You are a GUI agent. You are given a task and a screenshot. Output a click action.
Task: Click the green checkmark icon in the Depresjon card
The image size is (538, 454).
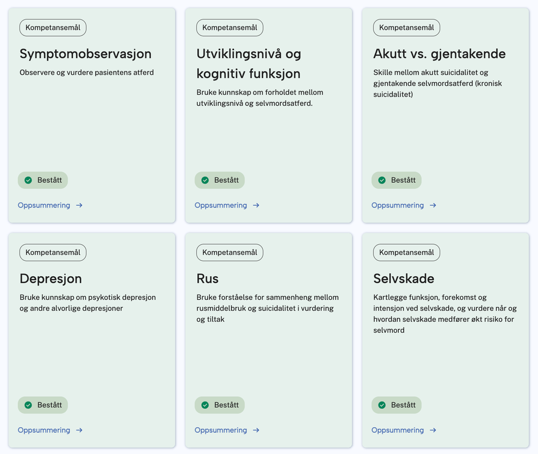click(28, 405)
